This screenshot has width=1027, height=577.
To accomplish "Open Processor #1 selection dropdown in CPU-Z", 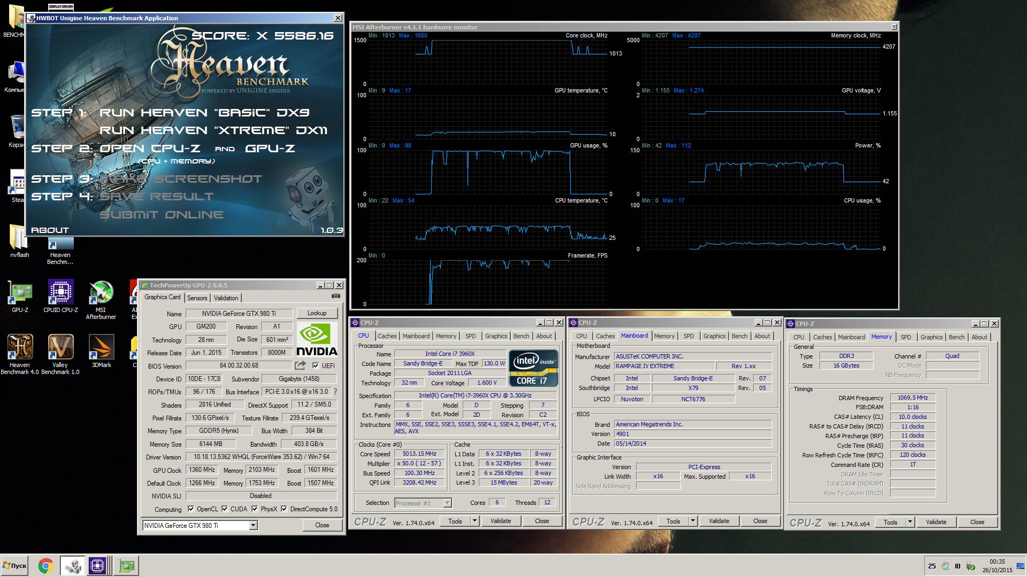I will tap(447, 503).
